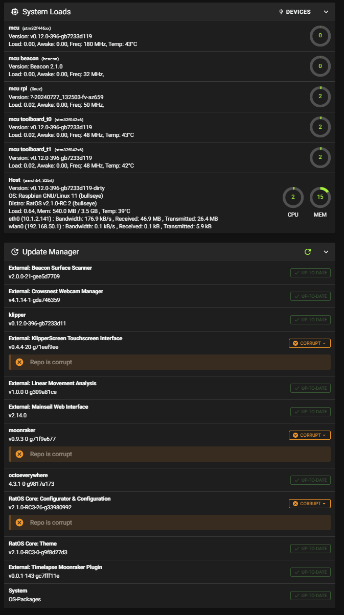Open RatOS Core Configurator CORRUPT dropdown
Image resolution: width=344 pixels, height=615 pixels.
click(x=310, y=504)
